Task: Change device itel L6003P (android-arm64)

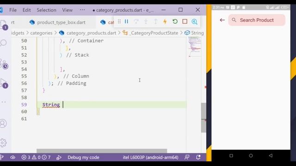Action: (151, 157)
